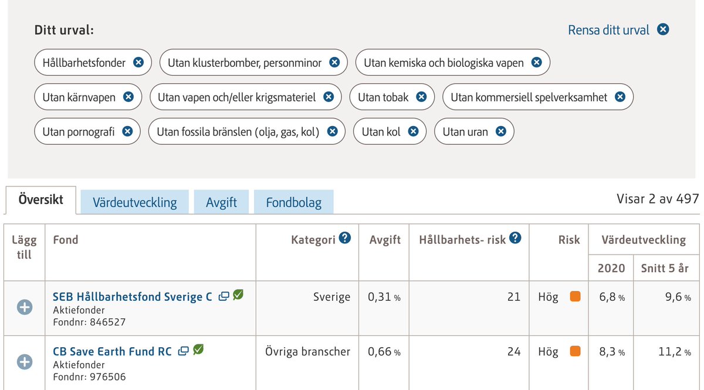Click the Ditt urval: heading

[x=64, y=30]
